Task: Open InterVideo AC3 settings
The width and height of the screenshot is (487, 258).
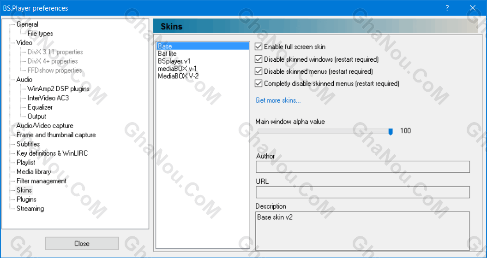Action: coord(48,98)
